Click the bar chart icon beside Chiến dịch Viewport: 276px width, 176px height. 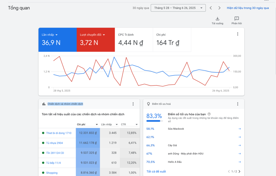44,104
